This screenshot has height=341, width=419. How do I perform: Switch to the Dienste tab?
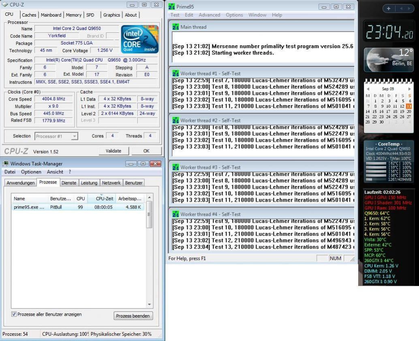69,183
